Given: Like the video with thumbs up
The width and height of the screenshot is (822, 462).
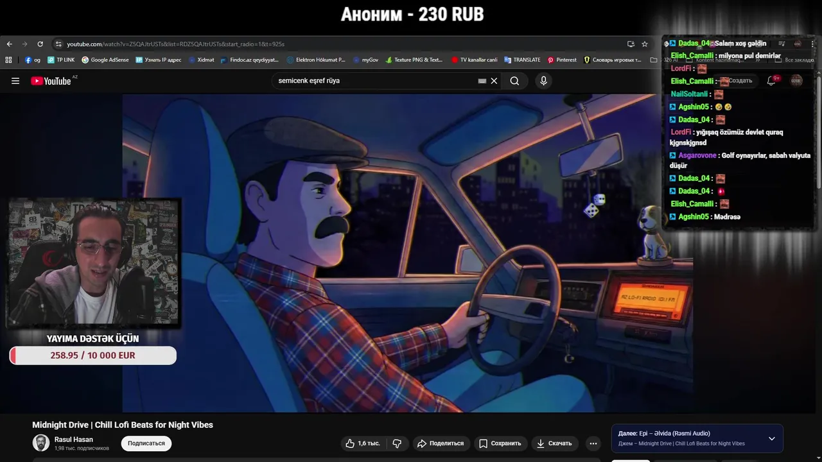Looking at the screenshot, I should pyautogui.click(x=362, y=443).
